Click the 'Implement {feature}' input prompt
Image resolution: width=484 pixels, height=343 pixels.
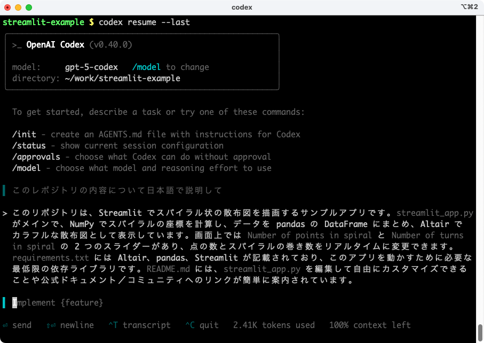(58, 302)
